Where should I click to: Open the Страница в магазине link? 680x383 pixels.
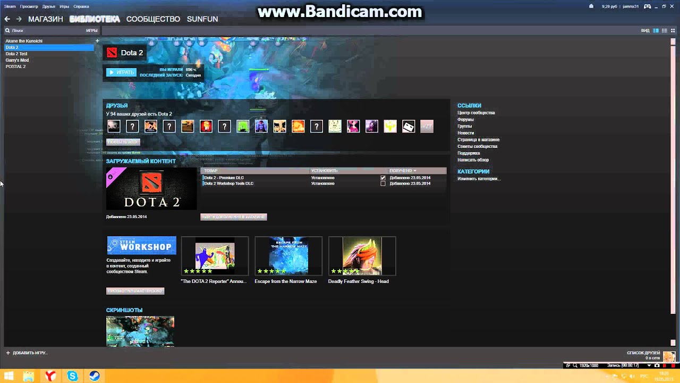[x=478, y=140]
